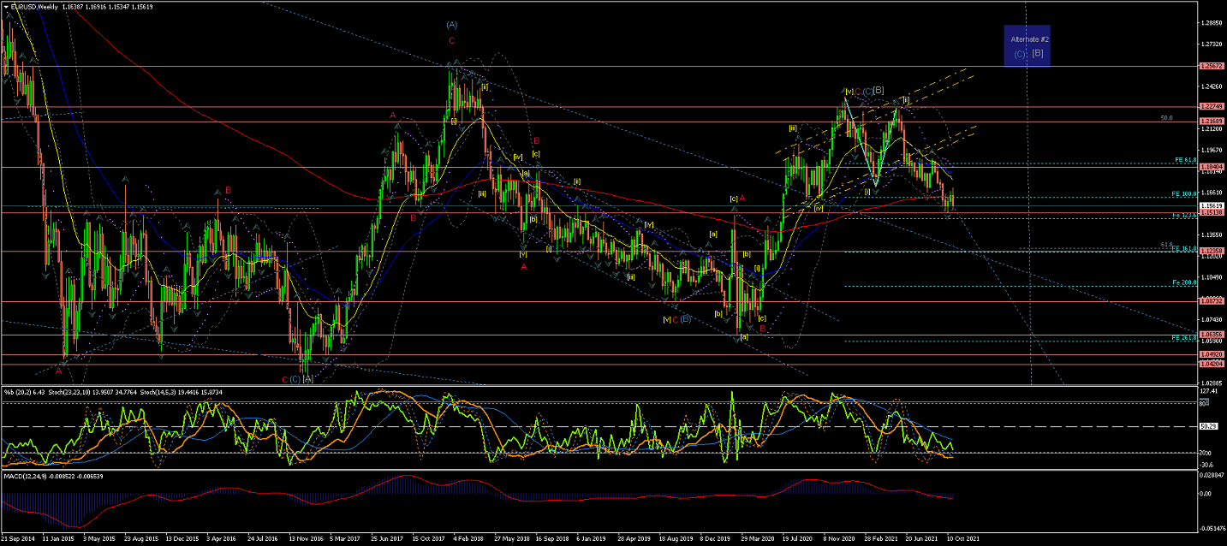Click the 1.25672 price level tag

pyautogui.click(x=1211, y=66)
